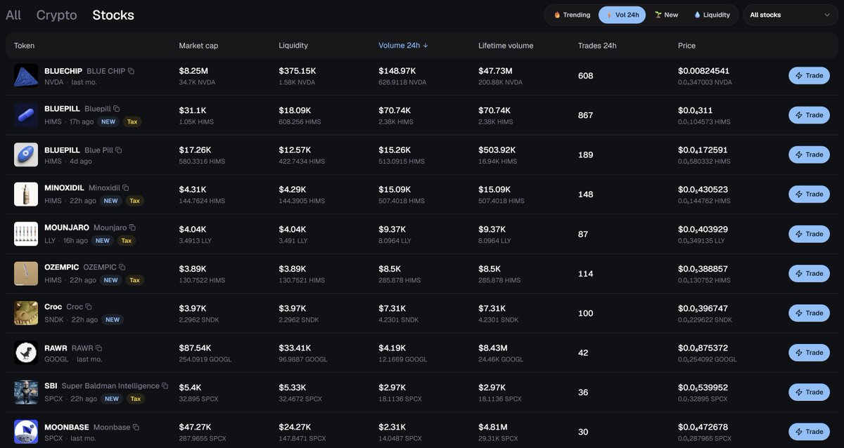844x448 pixels.
Task: Select the Stocks tab
Action: click(113, 15)
